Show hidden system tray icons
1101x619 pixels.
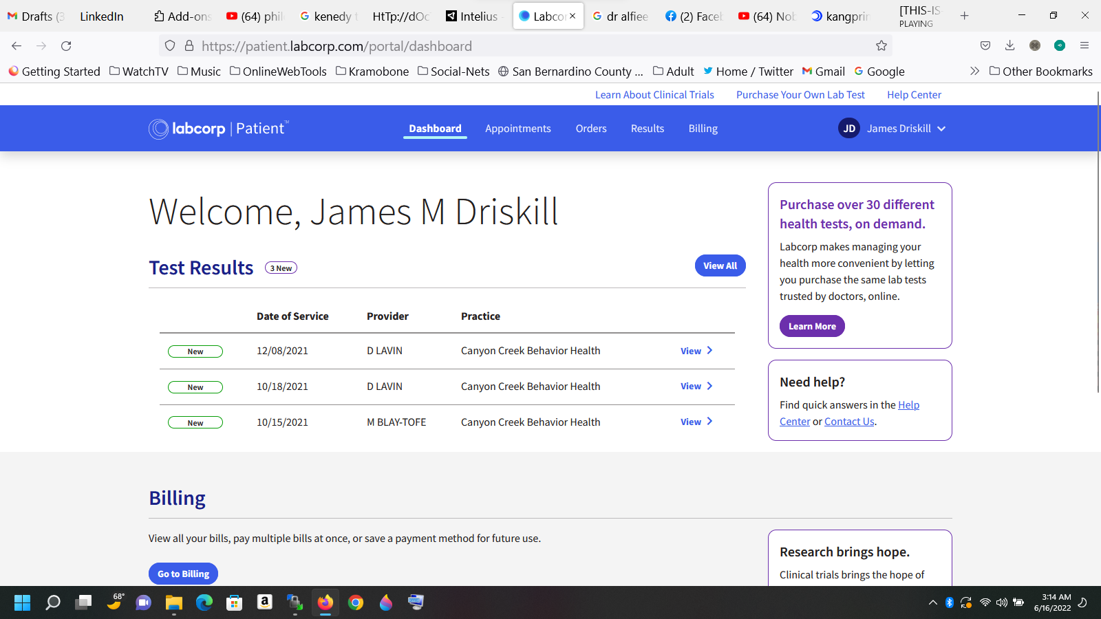[x=933, y=602]
